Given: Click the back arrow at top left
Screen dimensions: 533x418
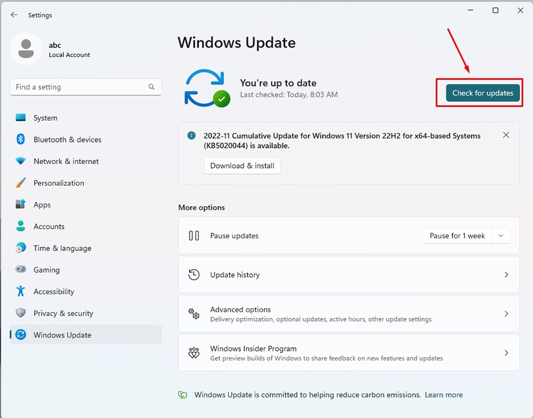Looking at the screenshot, I should (x=14, y=15).
